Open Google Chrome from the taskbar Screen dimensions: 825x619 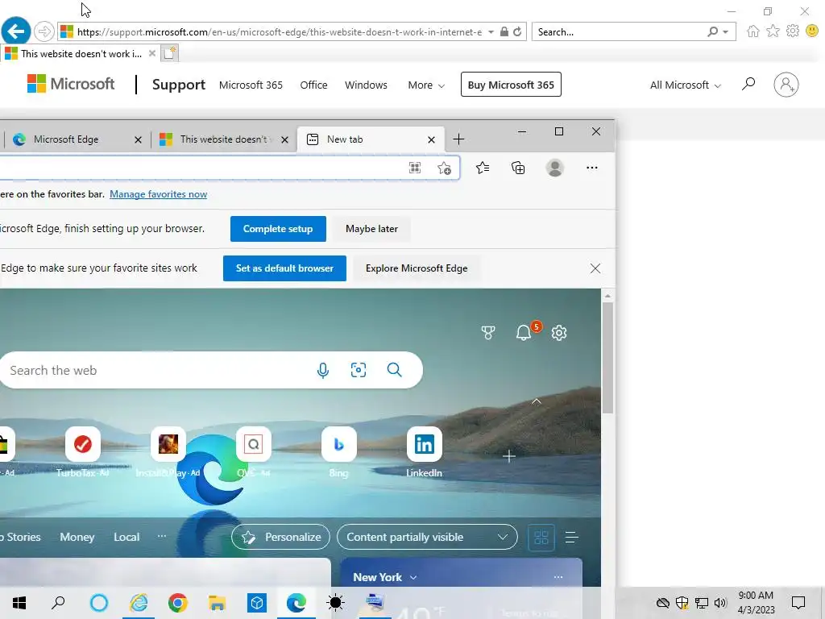coord(178,603)
